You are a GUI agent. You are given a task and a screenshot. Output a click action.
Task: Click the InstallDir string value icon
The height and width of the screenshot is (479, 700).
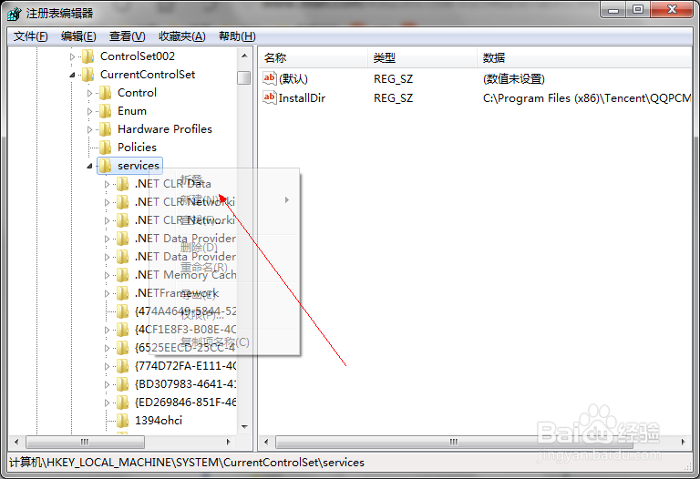(x=269, y=97)
